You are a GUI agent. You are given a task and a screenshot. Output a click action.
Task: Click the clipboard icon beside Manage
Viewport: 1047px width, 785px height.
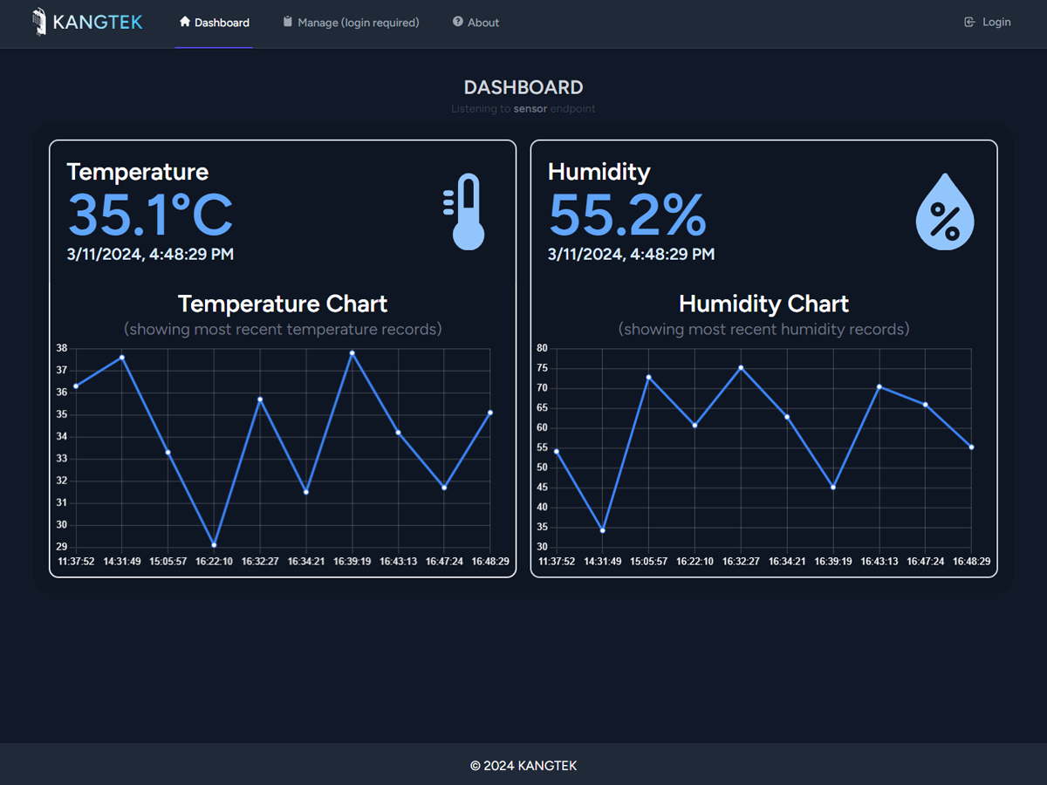(288, 22)
